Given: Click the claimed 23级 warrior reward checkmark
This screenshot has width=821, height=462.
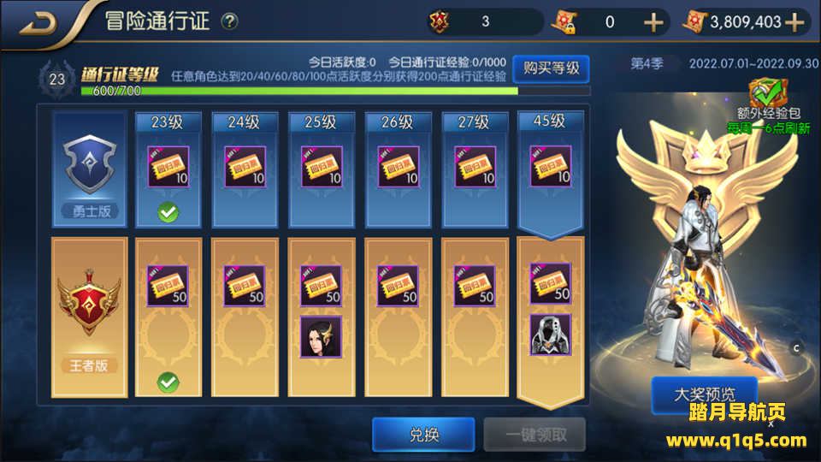Looking at the screenshot, I should [168, 212].
